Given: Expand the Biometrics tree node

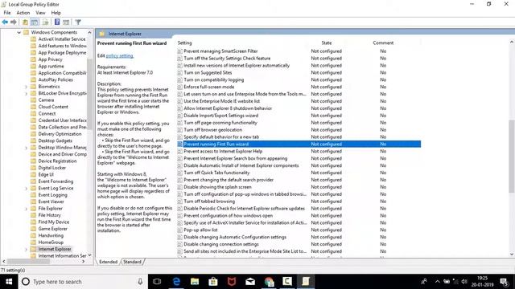Looking at the screenshot, I should 26,87.
